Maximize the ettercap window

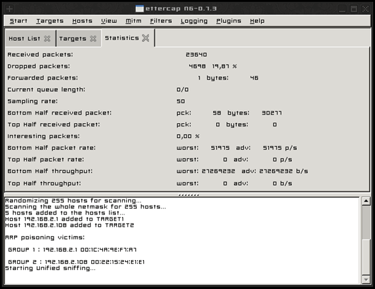click(353, 9)
